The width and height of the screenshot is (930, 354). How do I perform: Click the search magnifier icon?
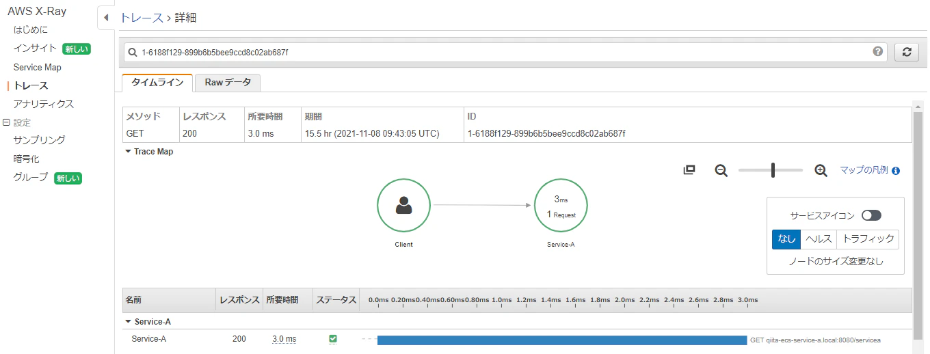pyautogui.click(x=132, y=52)
